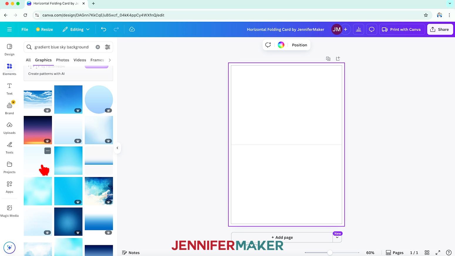
Task: Open the Tools panel
Action: click(9, 148)
